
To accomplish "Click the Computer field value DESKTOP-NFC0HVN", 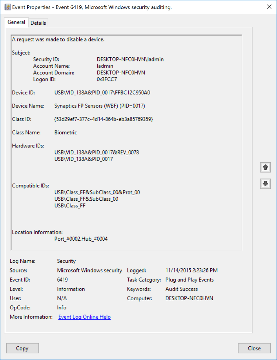I will [x=189, y=298].
